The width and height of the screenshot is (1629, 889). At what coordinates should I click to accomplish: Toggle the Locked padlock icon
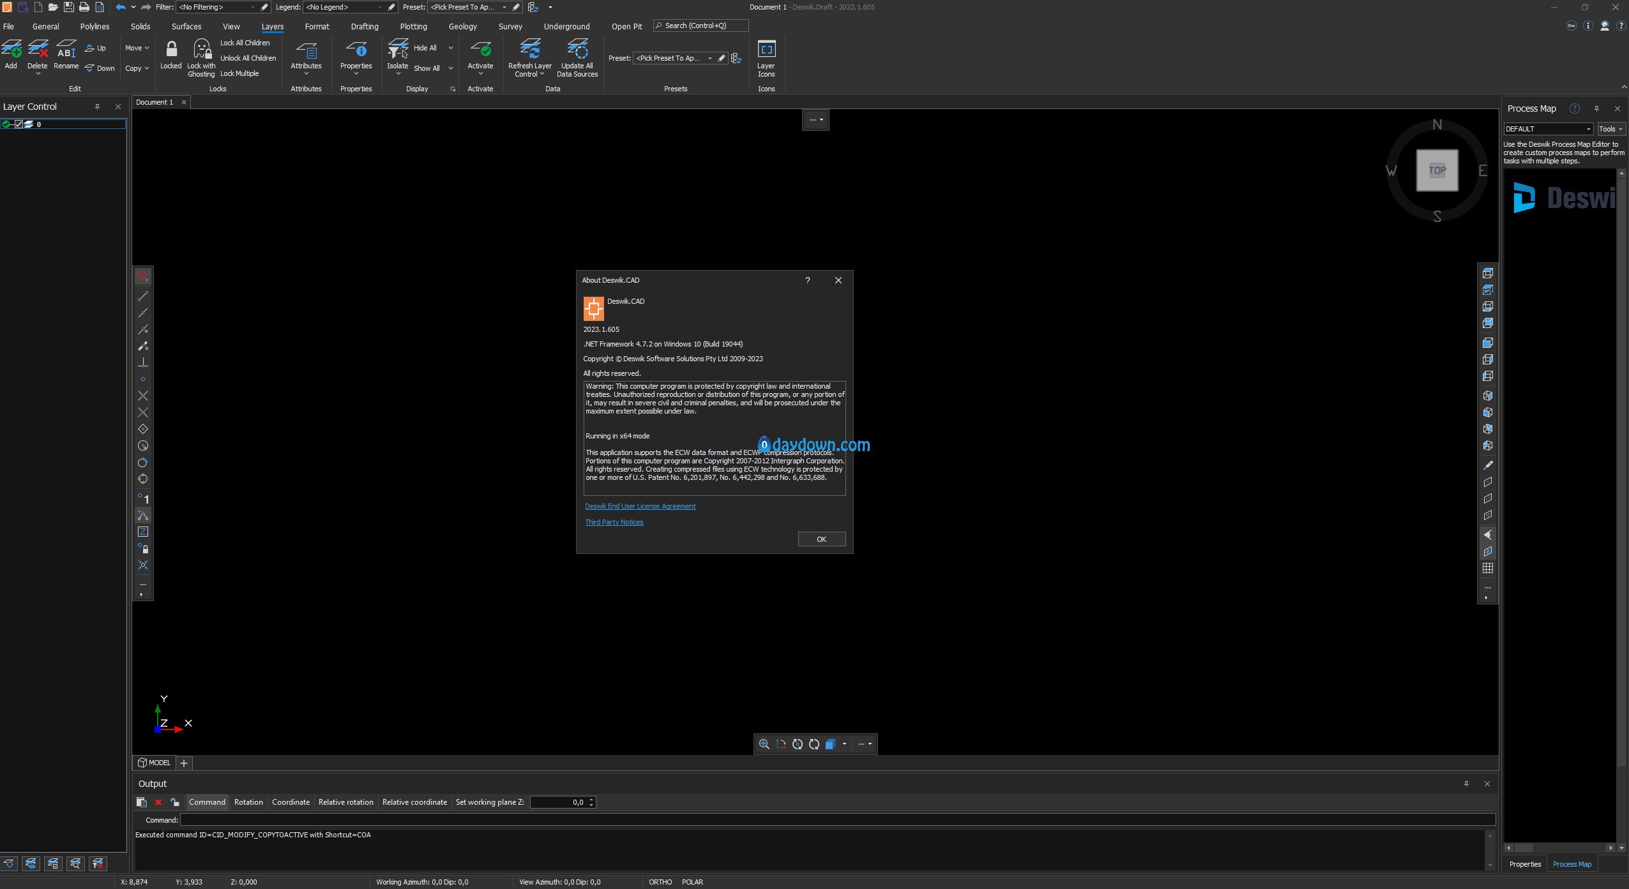click(171, 49)
